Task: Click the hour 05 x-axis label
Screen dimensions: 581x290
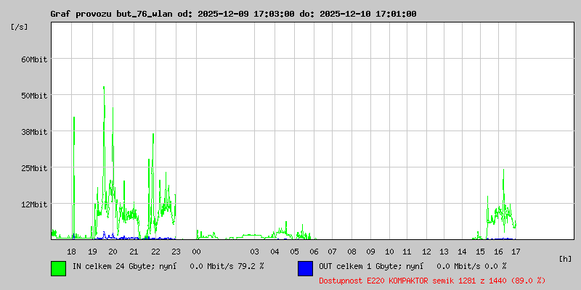Action: point(294,252)
